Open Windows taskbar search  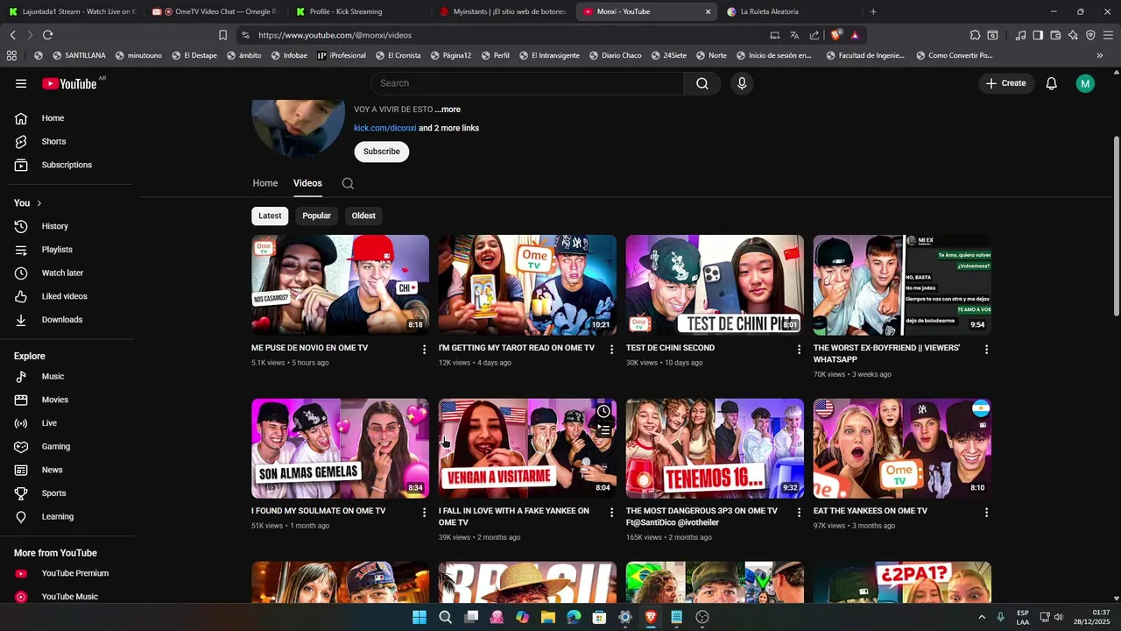pyautogui.click(x=445, y=617)
